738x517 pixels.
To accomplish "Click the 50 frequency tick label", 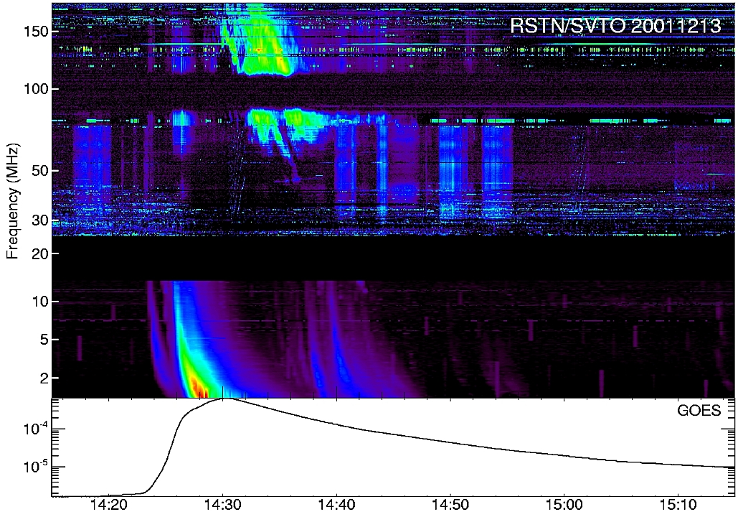I will [40, 171].
